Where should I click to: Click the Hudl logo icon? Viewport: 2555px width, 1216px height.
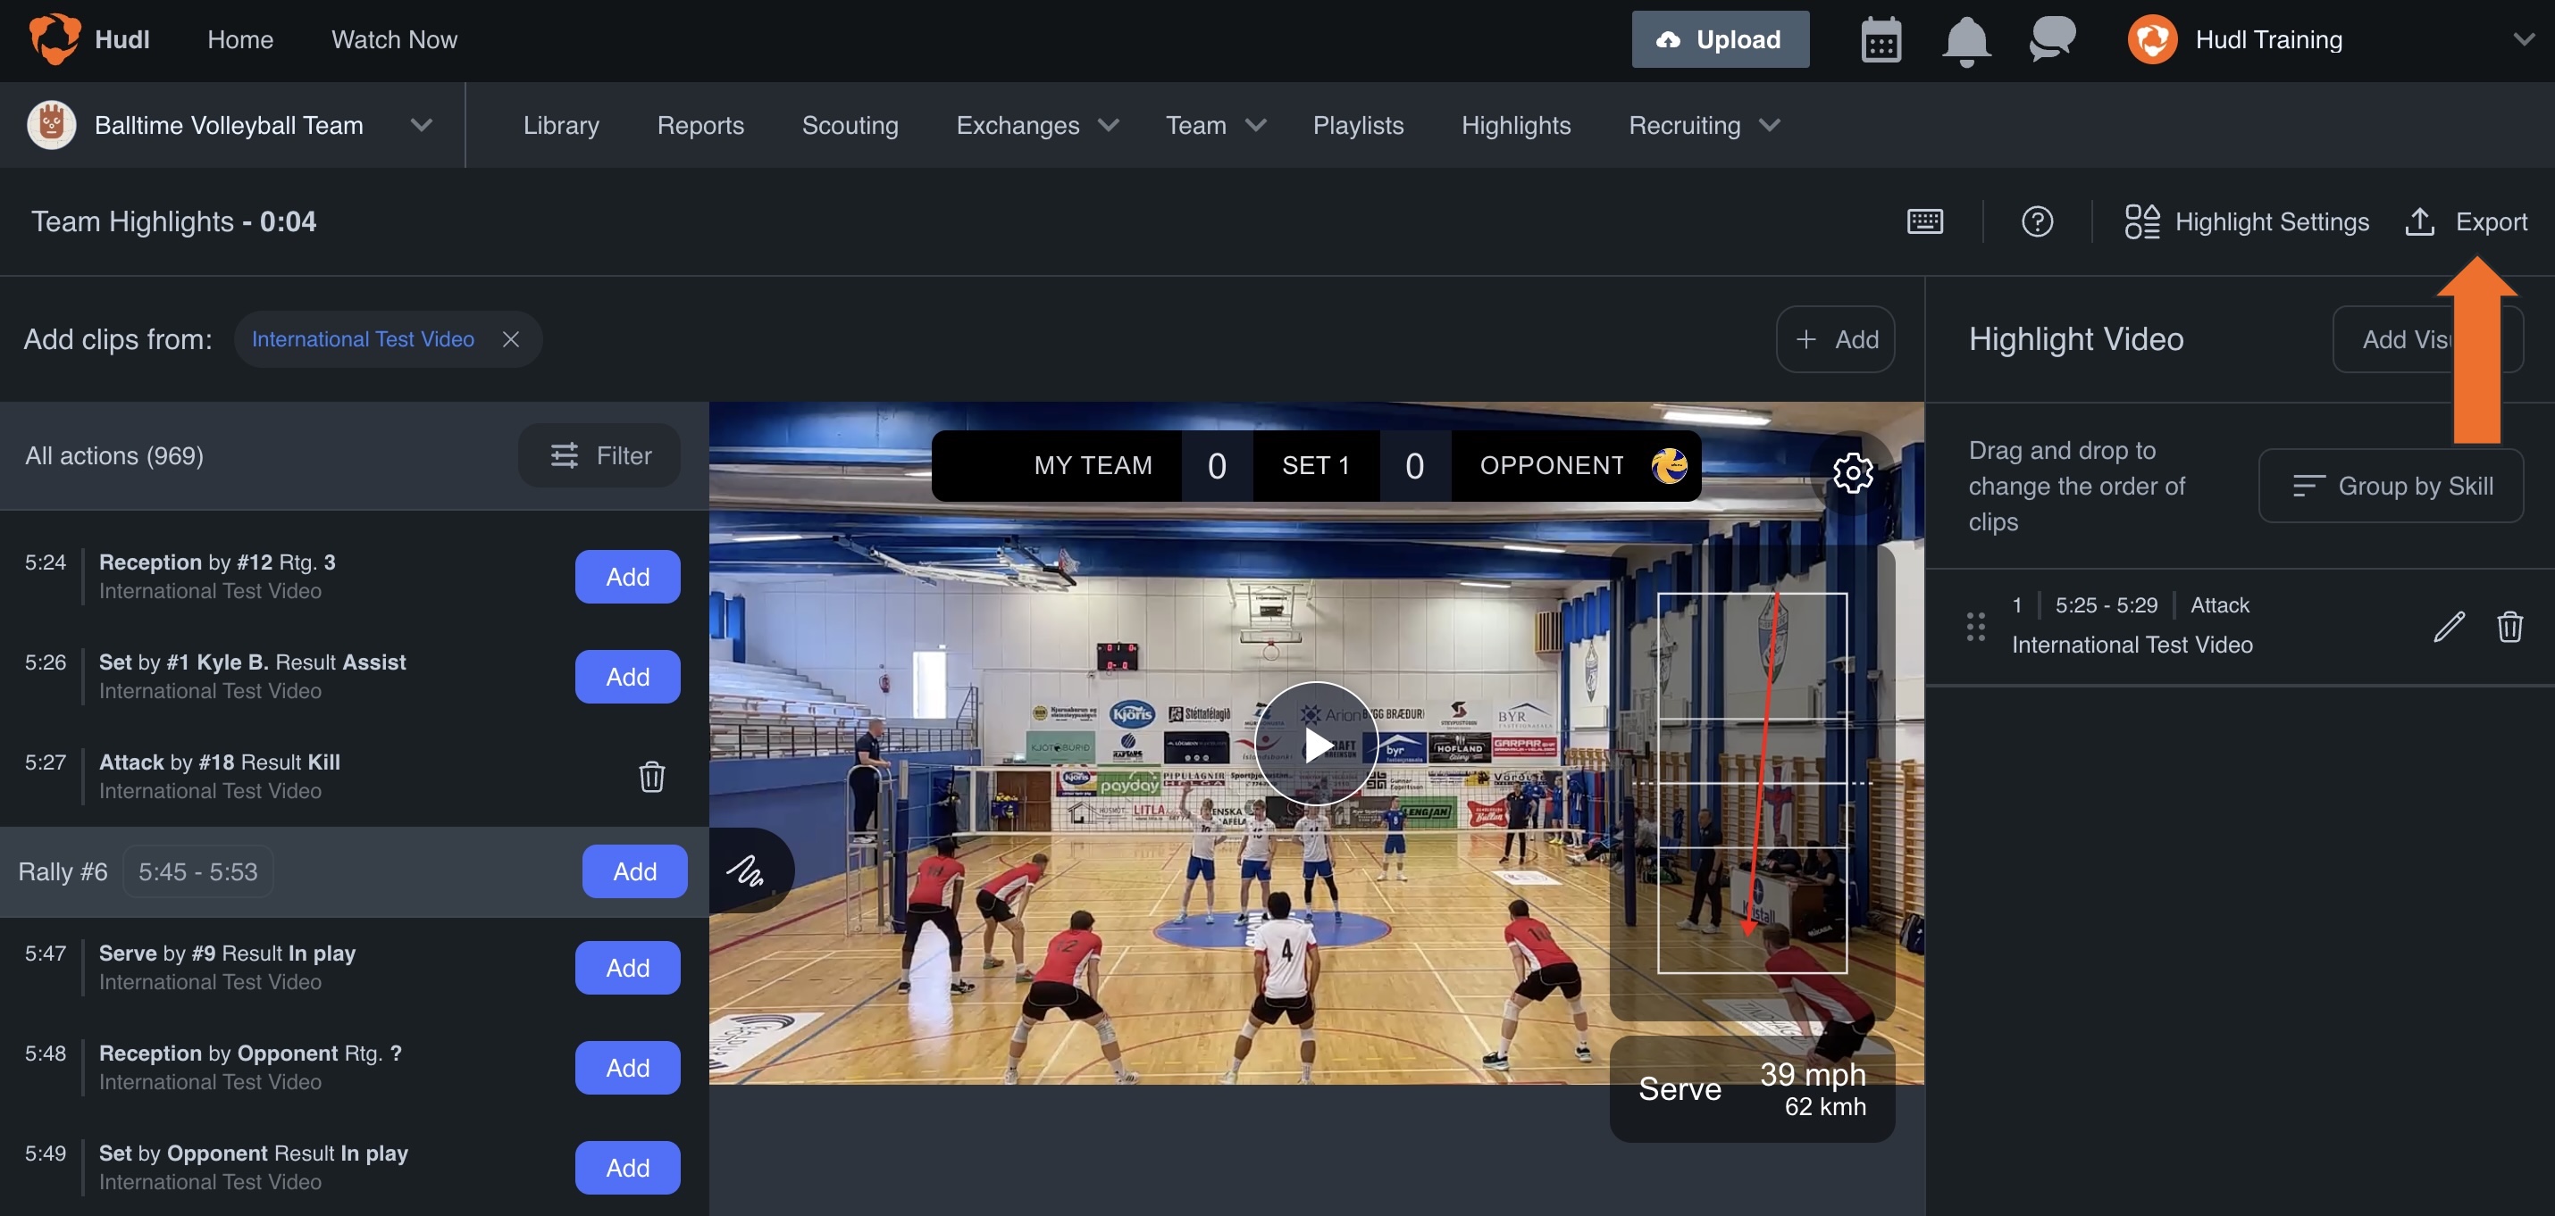point(54,39)
